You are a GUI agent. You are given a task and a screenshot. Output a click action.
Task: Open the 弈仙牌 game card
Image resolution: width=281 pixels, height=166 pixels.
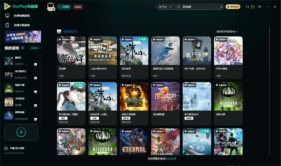point(71,57)
